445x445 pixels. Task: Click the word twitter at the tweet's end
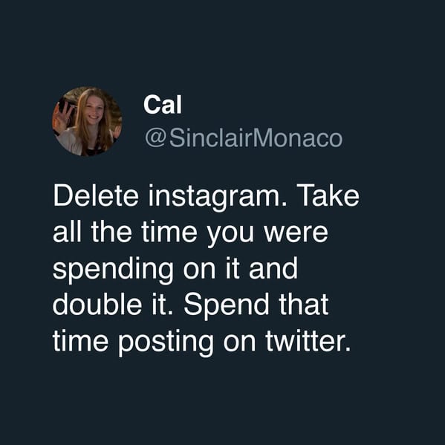[308, 340]
